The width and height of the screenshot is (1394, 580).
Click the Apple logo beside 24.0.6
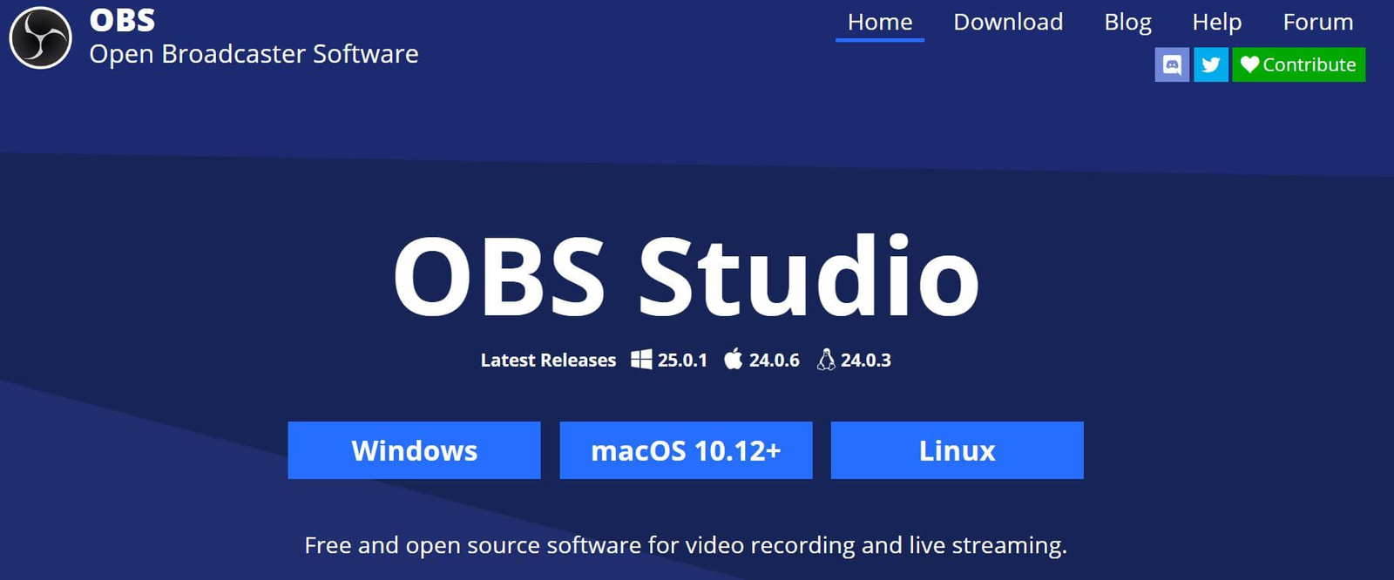pyautogui.click(x=734, y=359)
